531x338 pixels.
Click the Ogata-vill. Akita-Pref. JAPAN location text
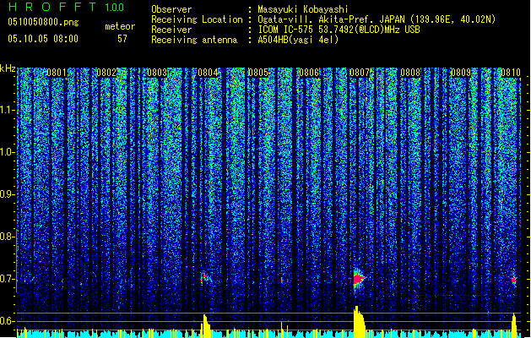377,19
